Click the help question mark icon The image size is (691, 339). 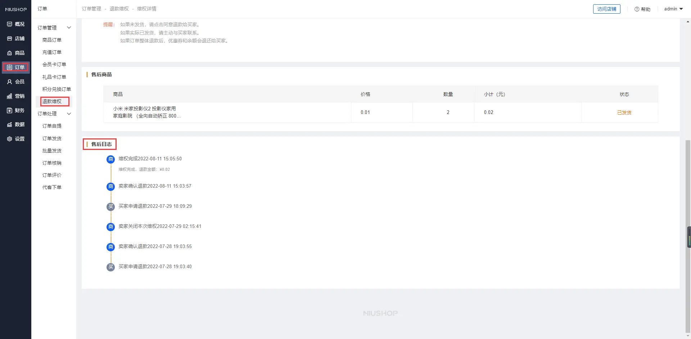[637, 9]
